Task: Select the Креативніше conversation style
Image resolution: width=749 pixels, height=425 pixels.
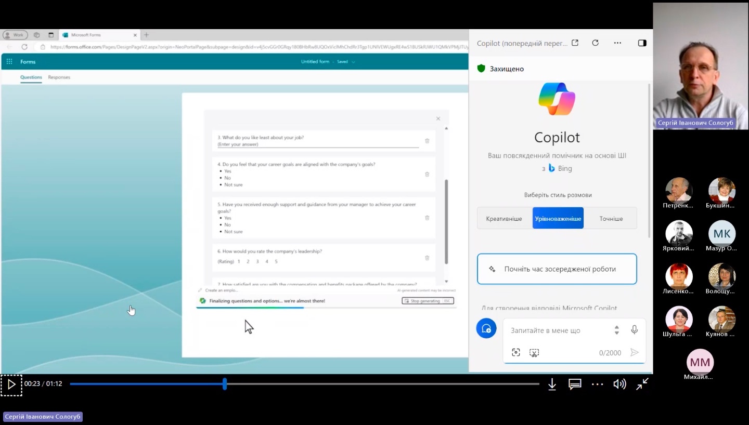Action: [x=504, y=219]
